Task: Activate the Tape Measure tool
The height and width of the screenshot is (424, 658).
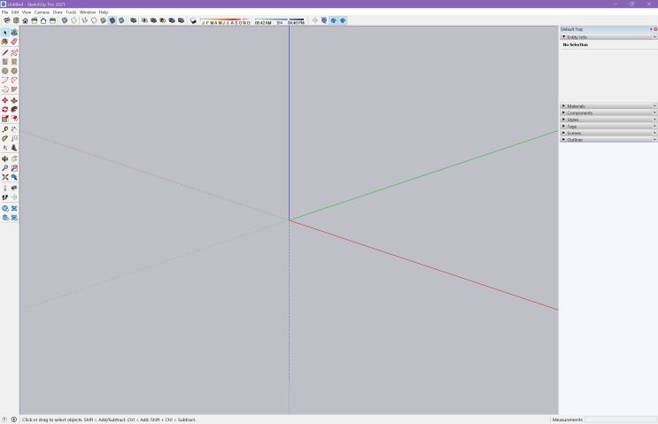Action: 5,129
